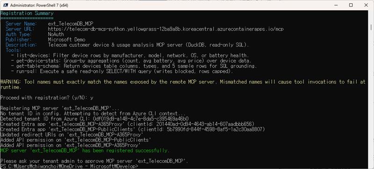
Task: Click the detected tenant ID line
Action: tap(95, 119)
